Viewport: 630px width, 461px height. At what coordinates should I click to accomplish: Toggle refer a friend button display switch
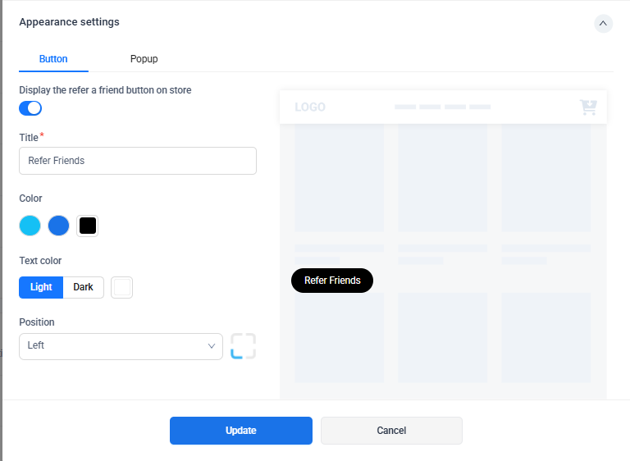(x=30, y=108)
